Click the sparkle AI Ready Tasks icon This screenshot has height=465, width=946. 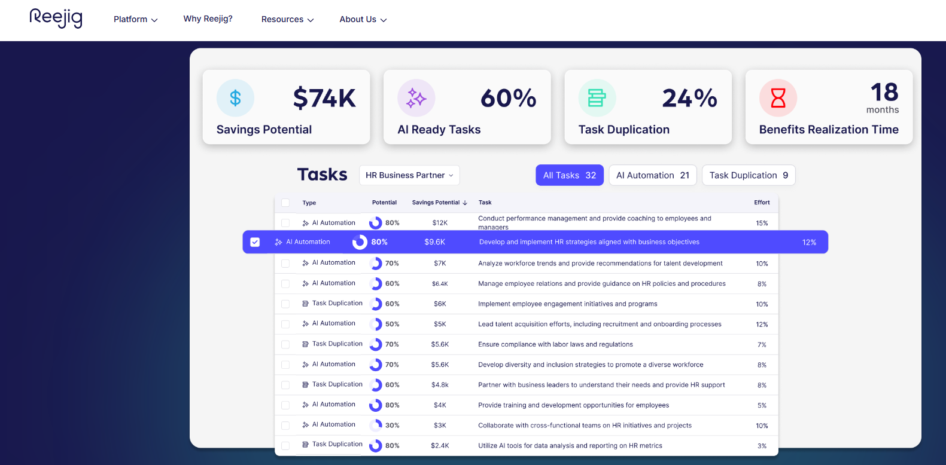[416, 98]
